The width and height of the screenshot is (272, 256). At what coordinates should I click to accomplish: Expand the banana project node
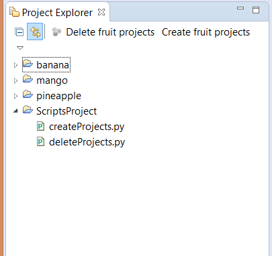(15, 65)
